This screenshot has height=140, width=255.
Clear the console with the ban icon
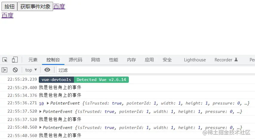[x=15, y=70]
